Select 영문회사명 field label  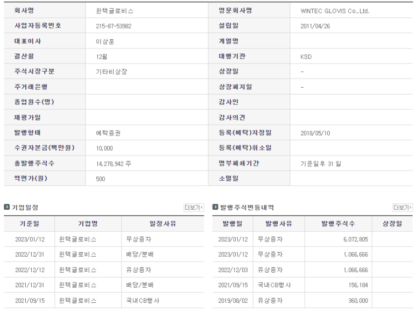235,10
